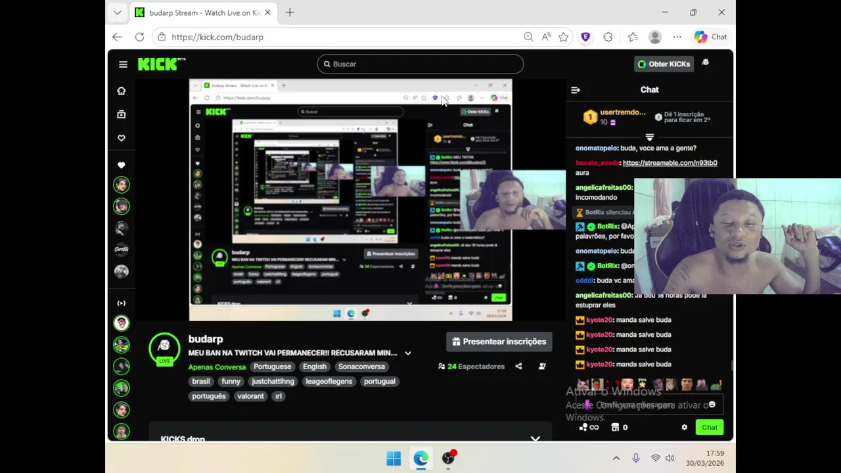Select the Sonaconversa tag
The width and height of the screenshot is (841, 473).
[x=361, y=367]
